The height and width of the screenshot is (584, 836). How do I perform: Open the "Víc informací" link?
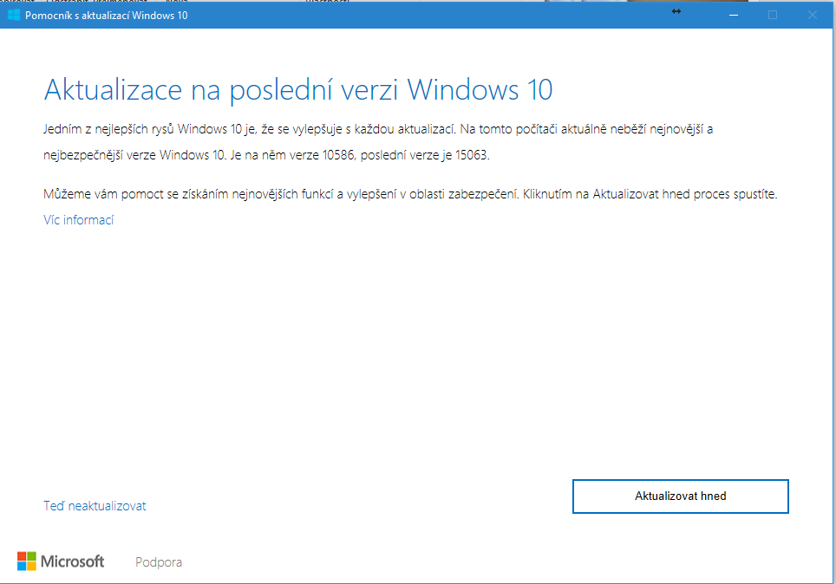coord(78,220)
